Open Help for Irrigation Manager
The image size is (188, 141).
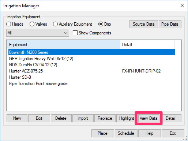point(150,133)
